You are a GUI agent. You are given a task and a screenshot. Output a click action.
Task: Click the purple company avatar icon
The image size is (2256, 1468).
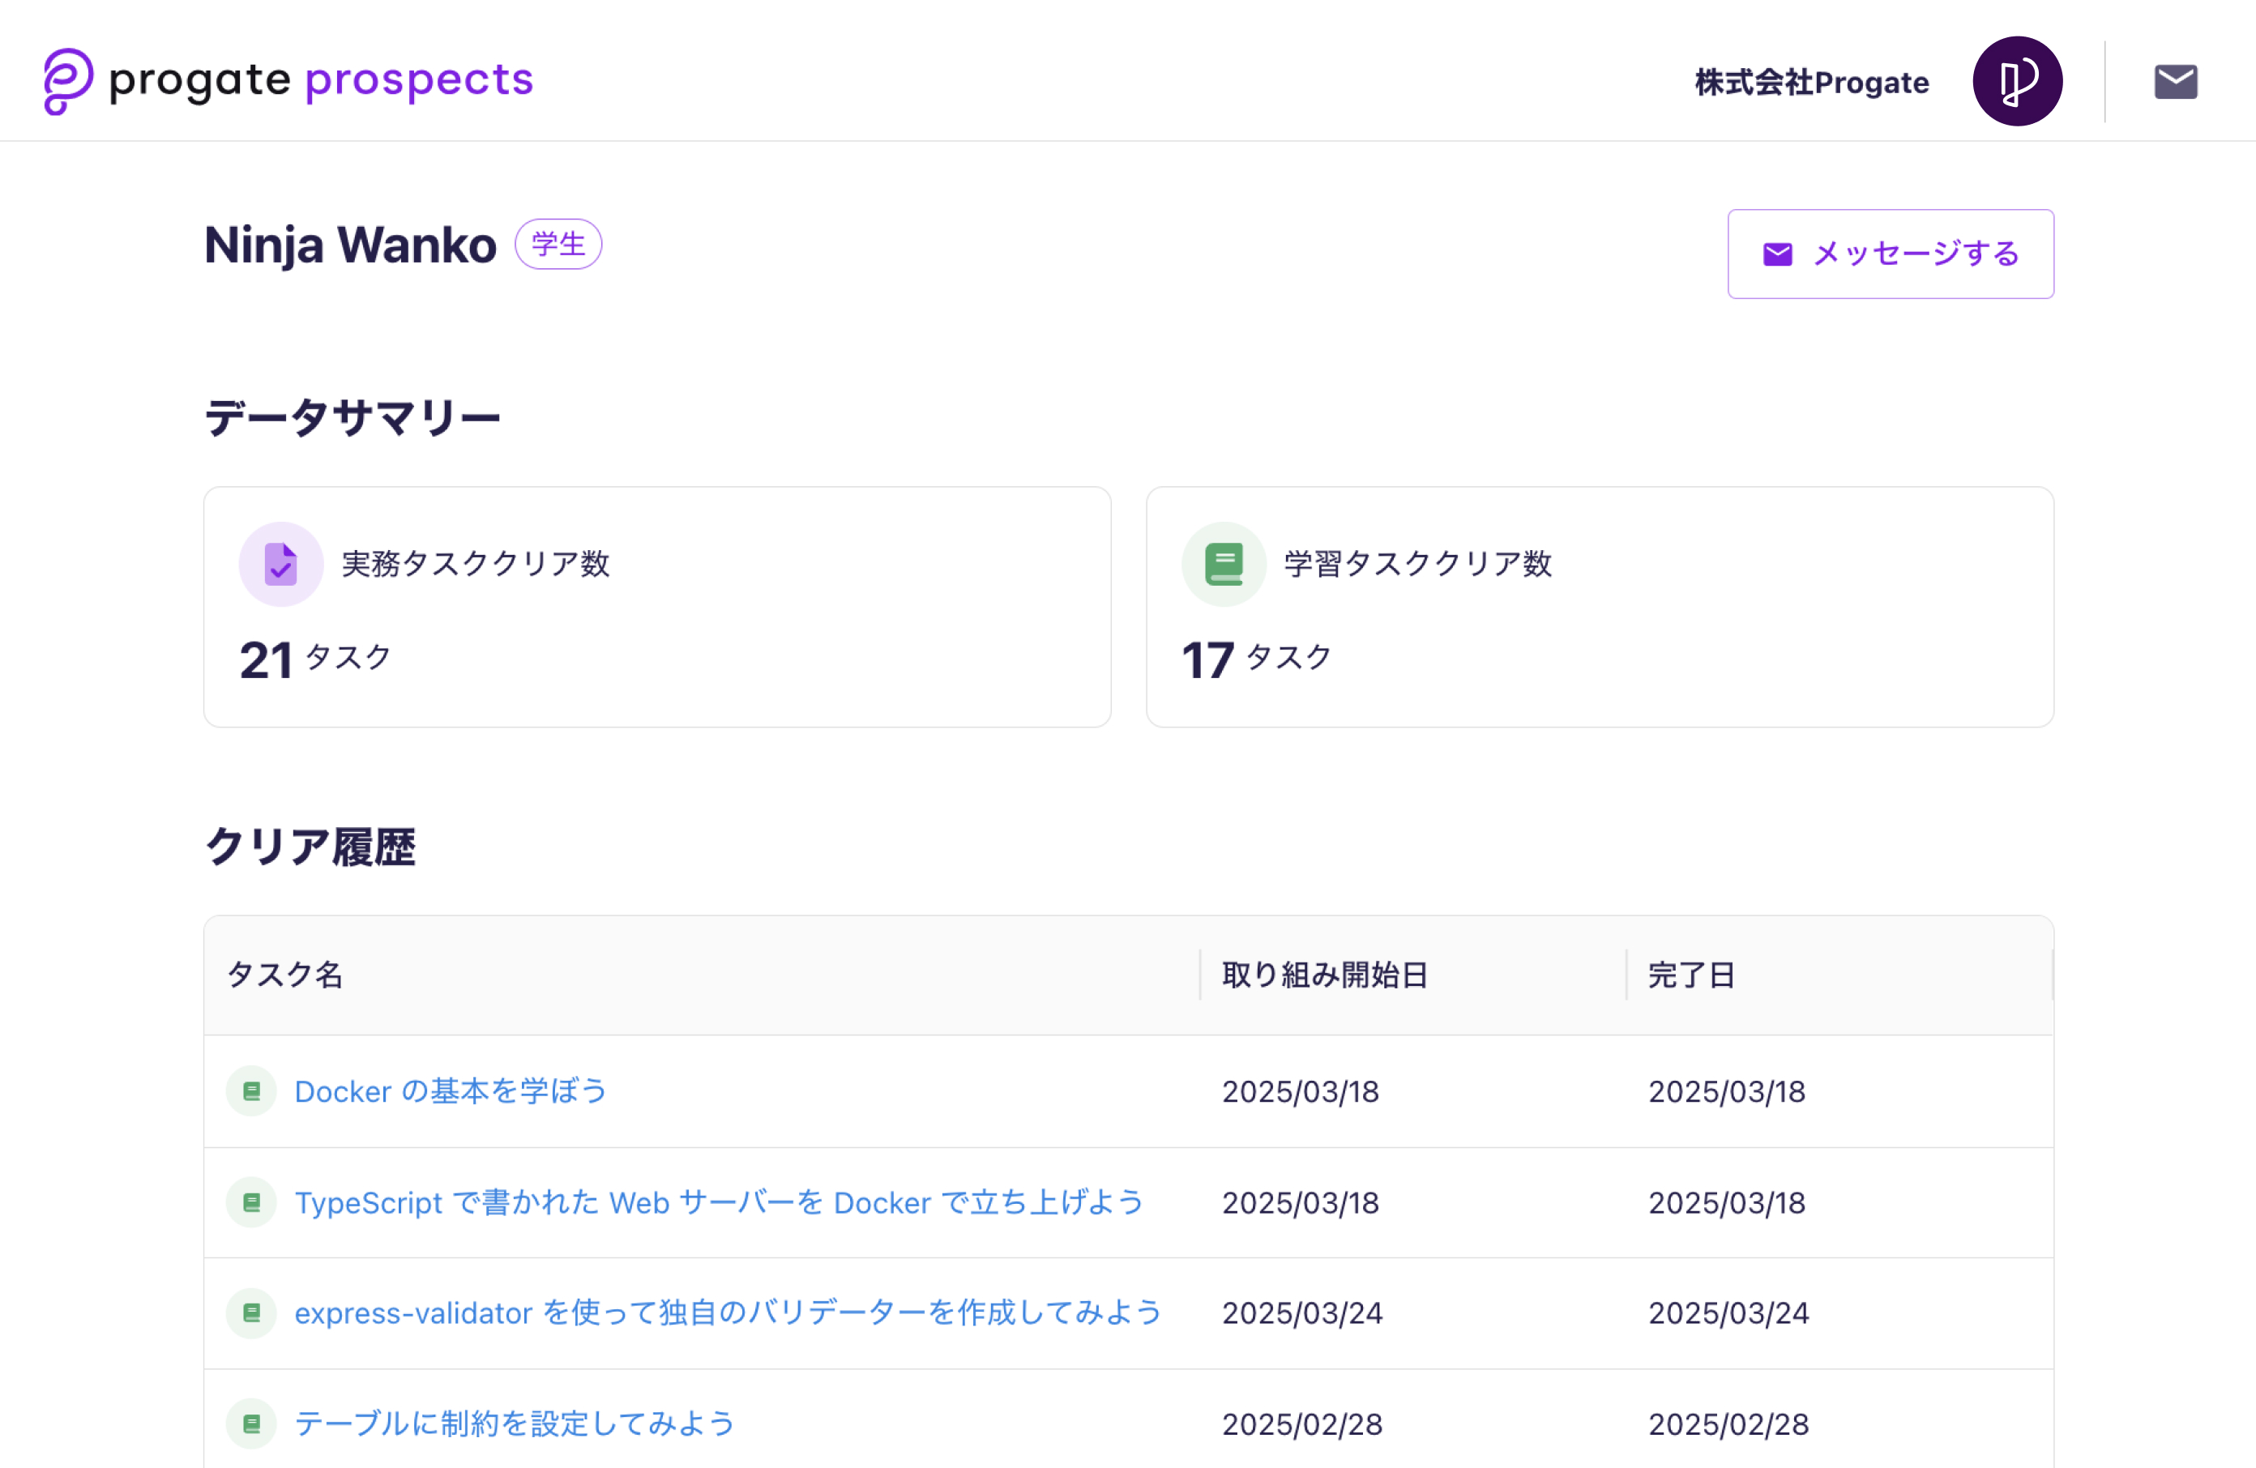point(2017,82)
